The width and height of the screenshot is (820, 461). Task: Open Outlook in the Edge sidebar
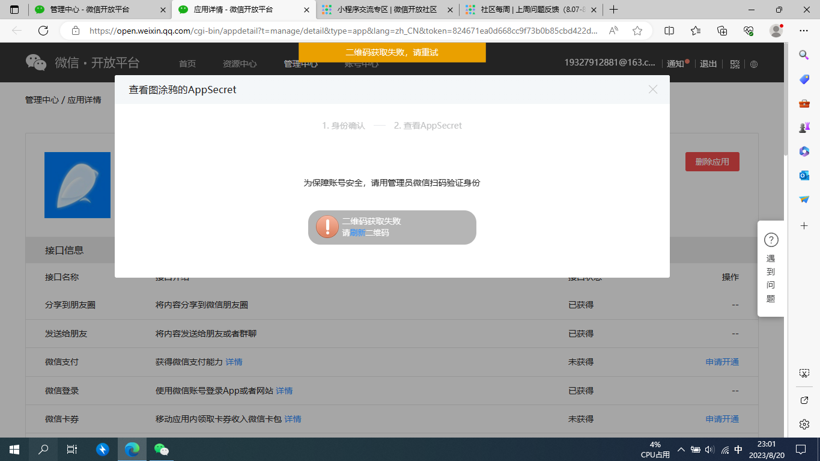(x=804, y=176)
